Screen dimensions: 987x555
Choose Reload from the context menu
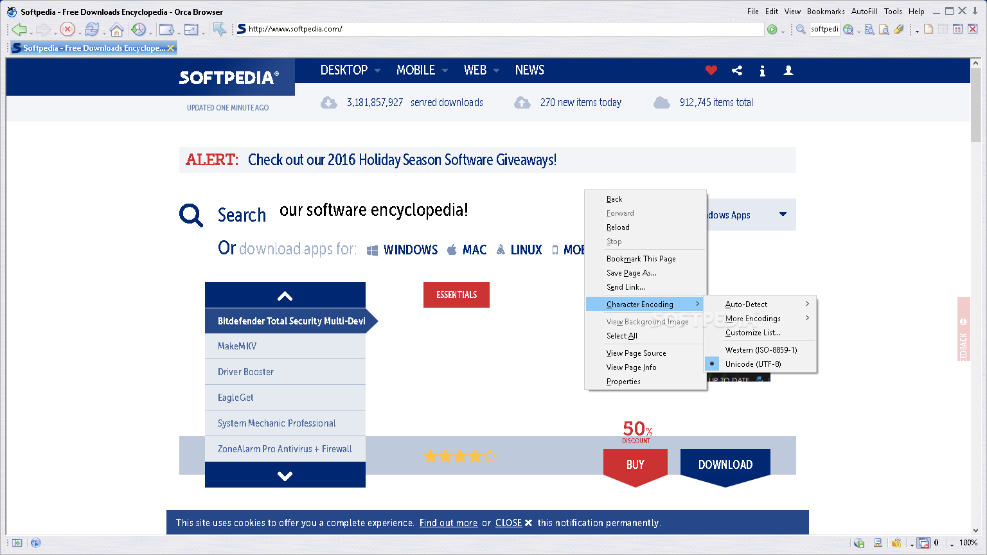point(646,227)
